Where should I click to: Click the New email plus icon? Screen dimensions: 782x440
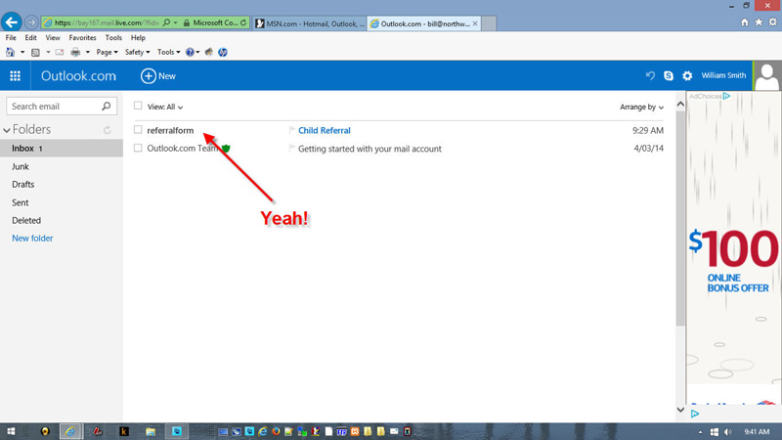149,76
